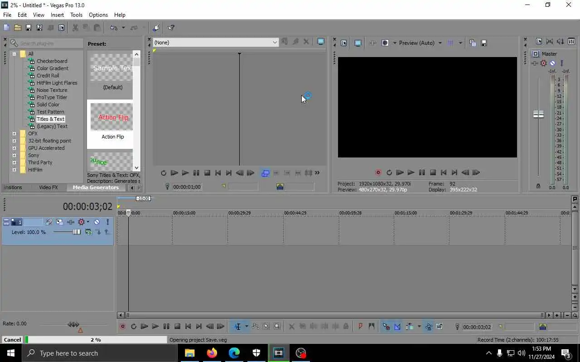Cancel the project opening

[x=12, y=340]
